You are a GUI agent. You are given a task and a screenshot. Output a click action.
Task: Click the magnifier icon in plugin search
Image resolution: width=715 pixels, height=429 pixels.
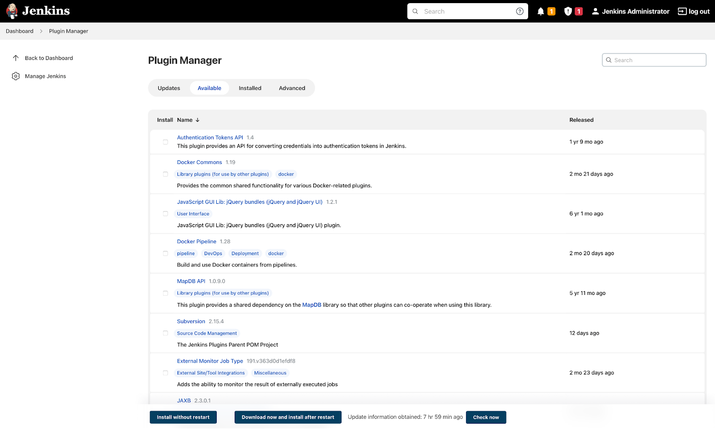tap(609, 60)
